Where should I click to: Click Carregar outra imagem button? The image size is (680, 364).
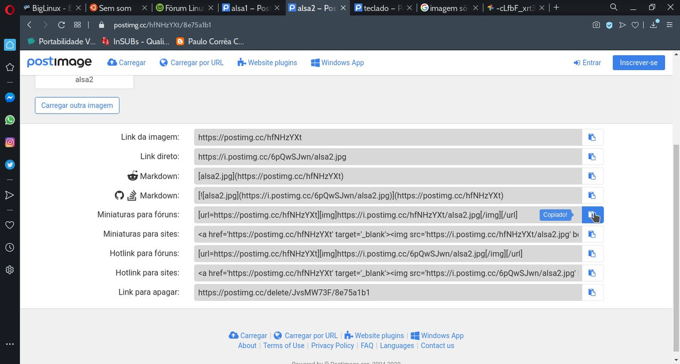pos(77,105)
